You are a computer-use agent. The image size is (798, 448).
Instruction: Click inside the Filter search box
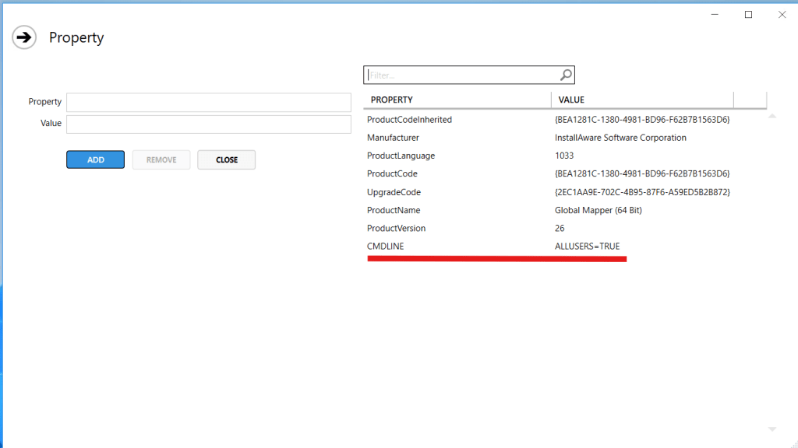pos(461,75)
